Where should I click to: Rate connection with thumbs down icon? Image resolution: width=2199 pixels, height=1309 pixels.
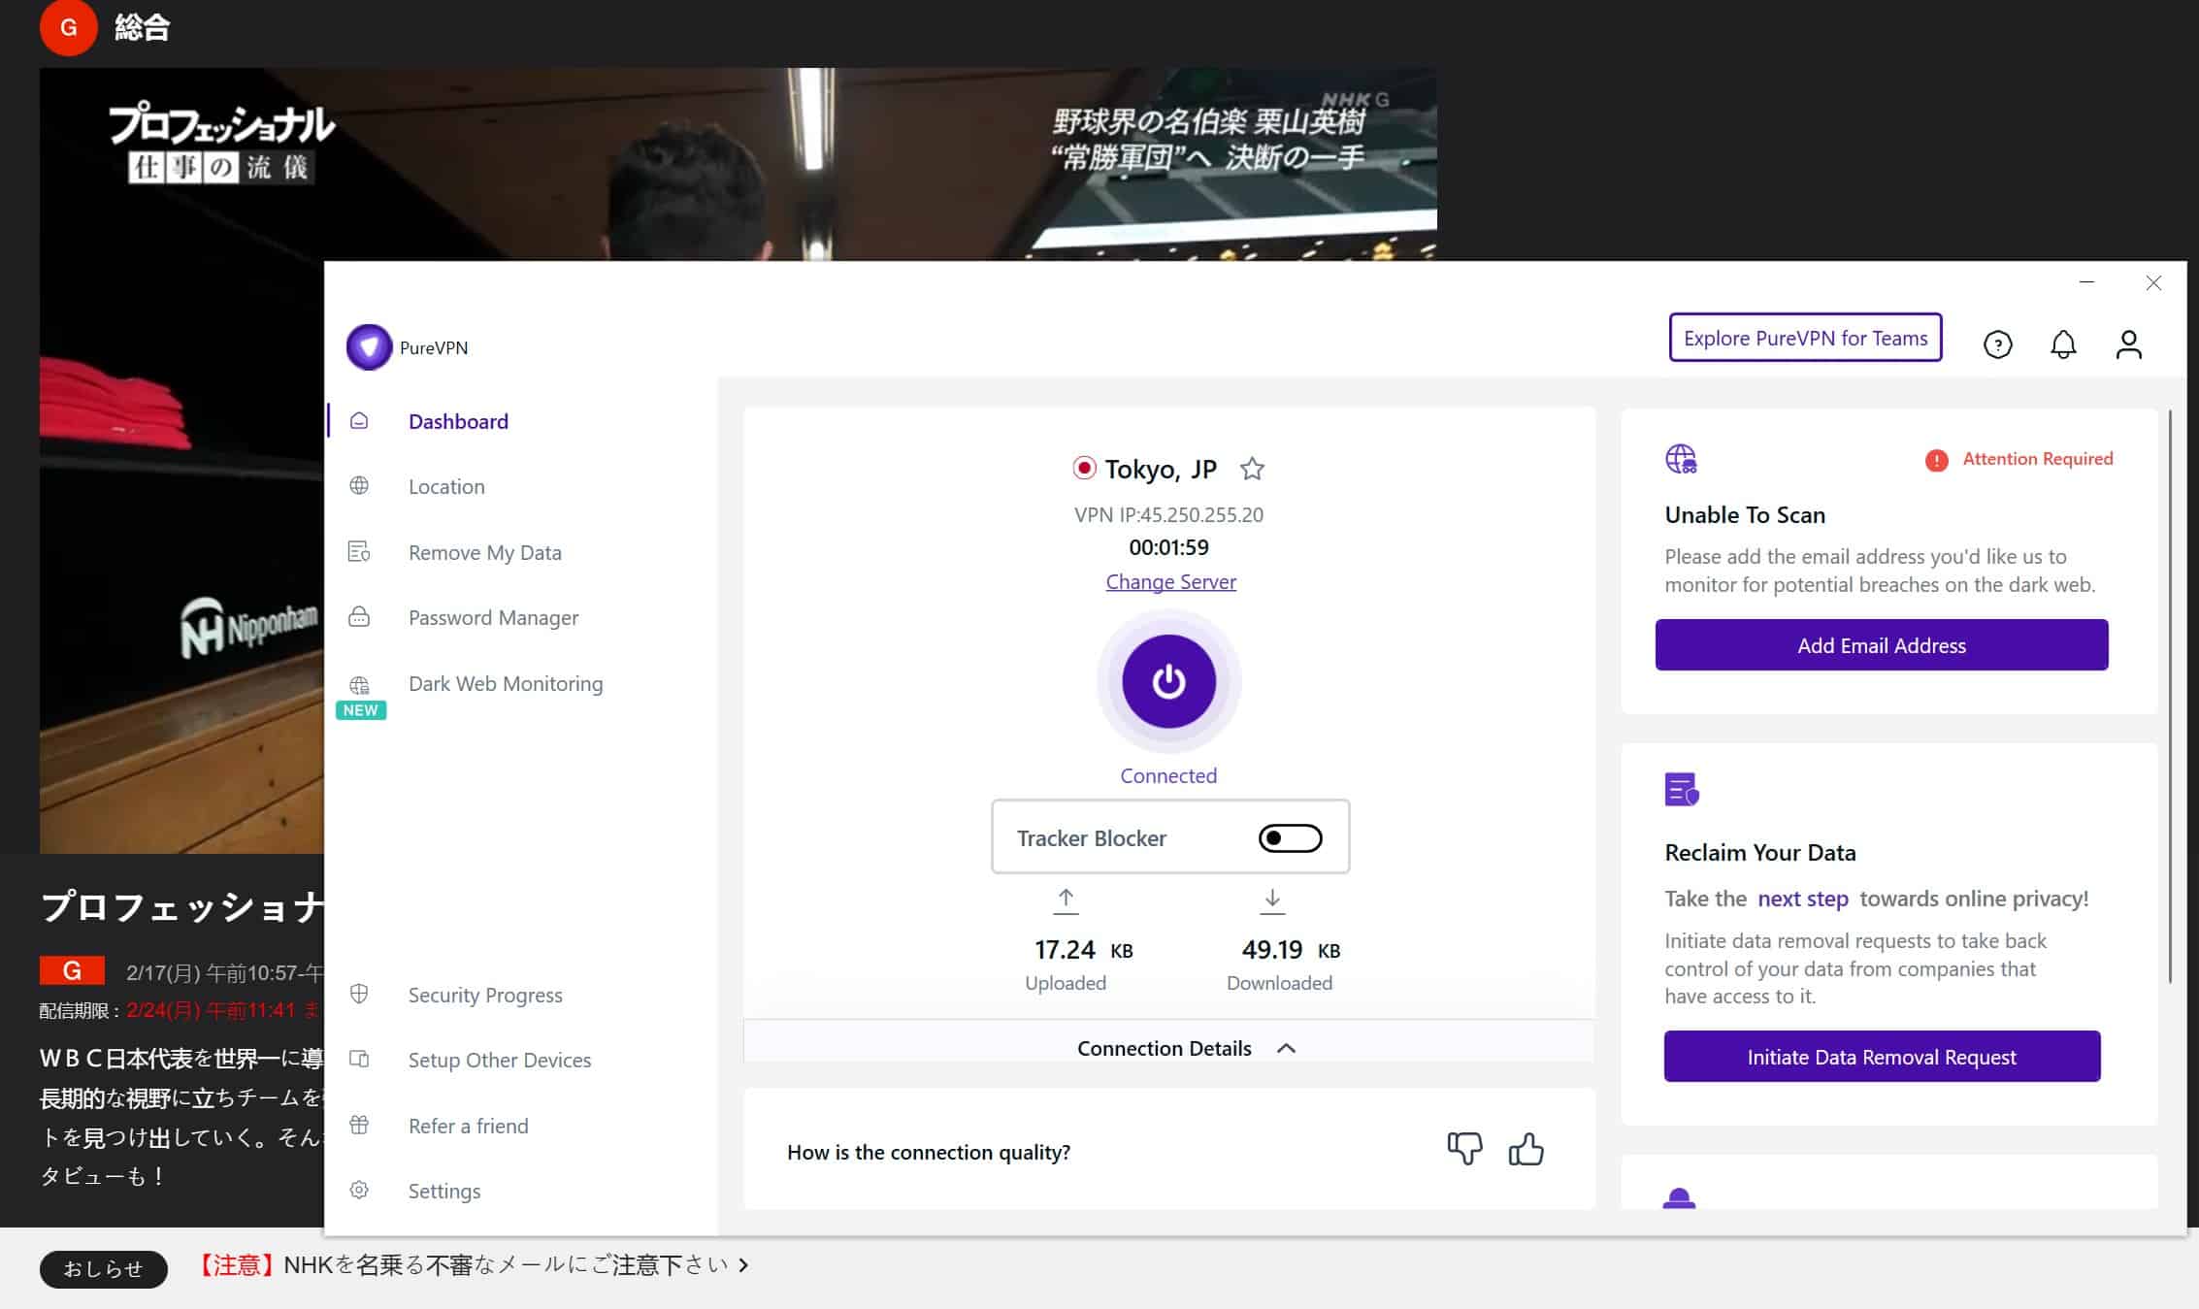[x=1464, y=1149]
